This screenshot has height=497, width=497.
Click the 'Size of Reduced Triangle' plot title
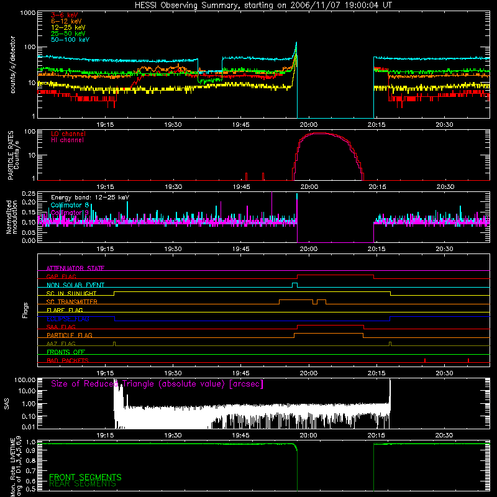pyautogui.click(x=157, y=384)
